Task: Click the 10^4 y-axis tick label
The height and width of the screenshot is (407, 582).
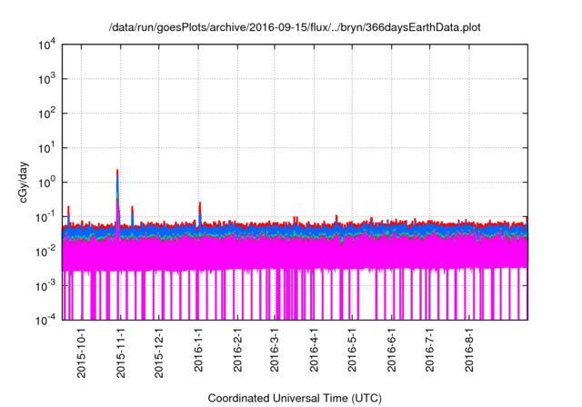Action: tap(47, 45)
